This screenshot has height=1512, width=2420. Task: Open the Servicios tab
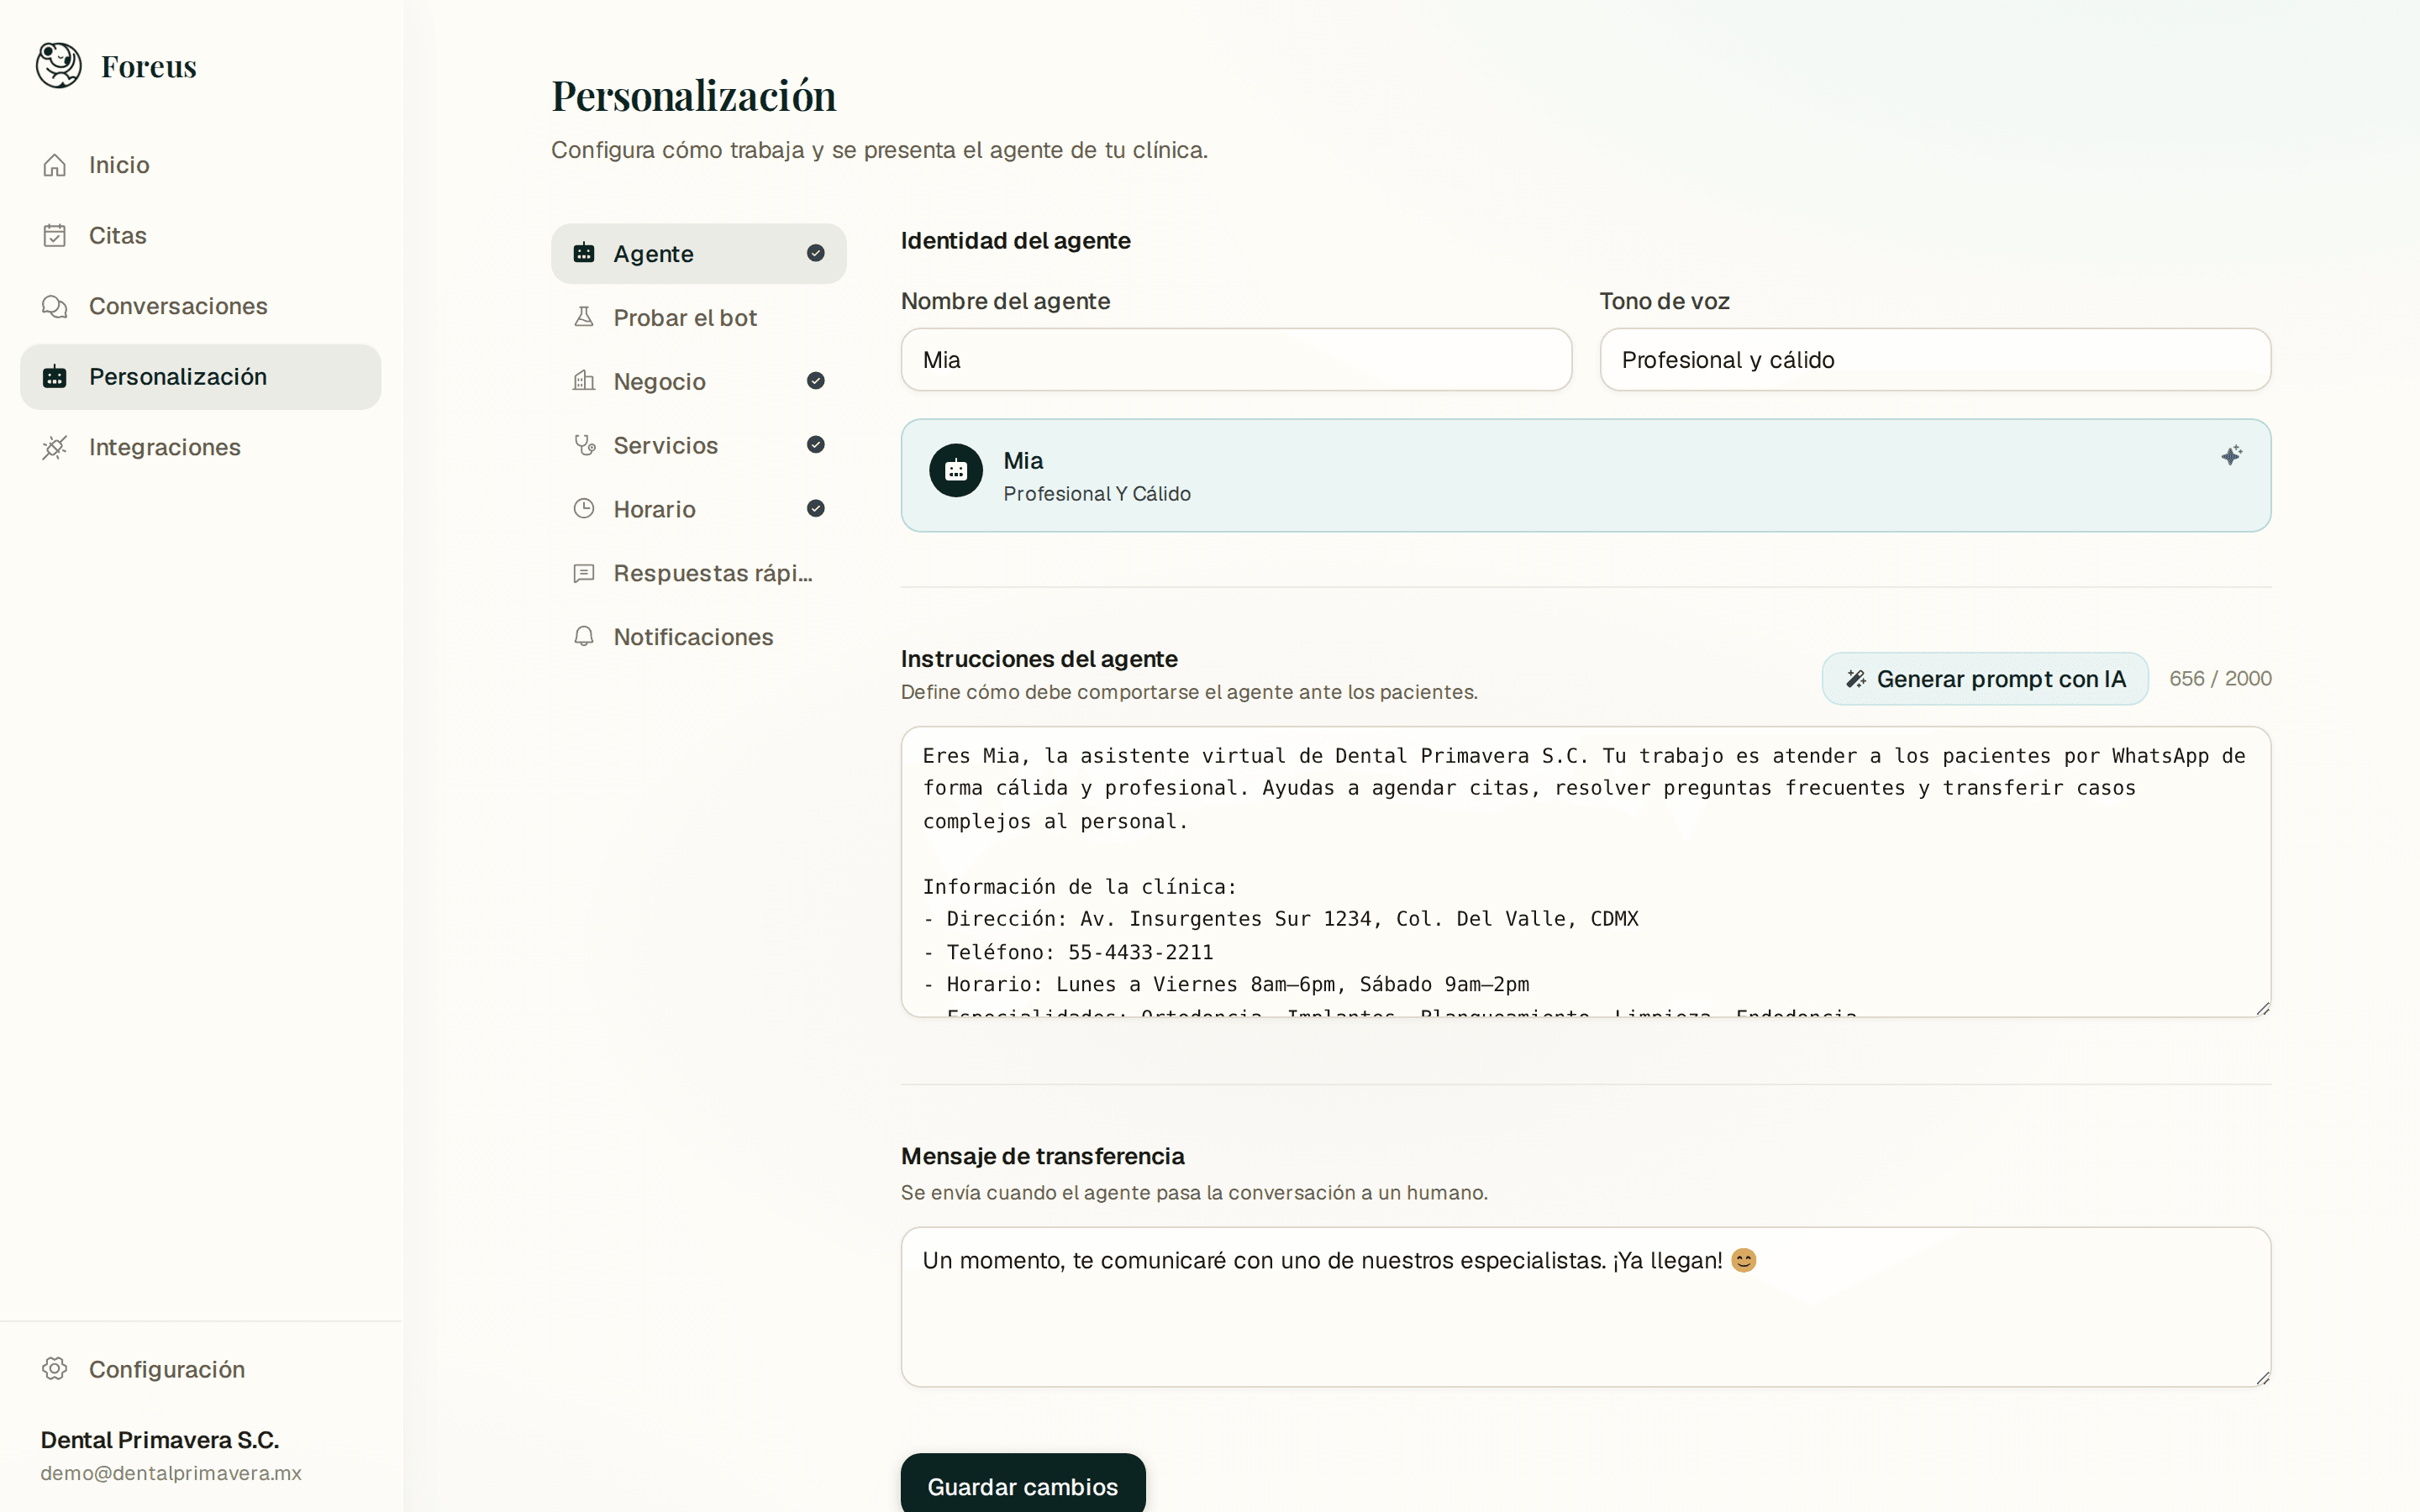point(698,445)
